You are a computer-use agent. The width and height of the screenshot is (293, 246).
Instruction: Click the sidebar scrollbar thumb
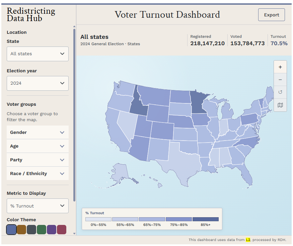pyautogui.click(x=74, y=115)
